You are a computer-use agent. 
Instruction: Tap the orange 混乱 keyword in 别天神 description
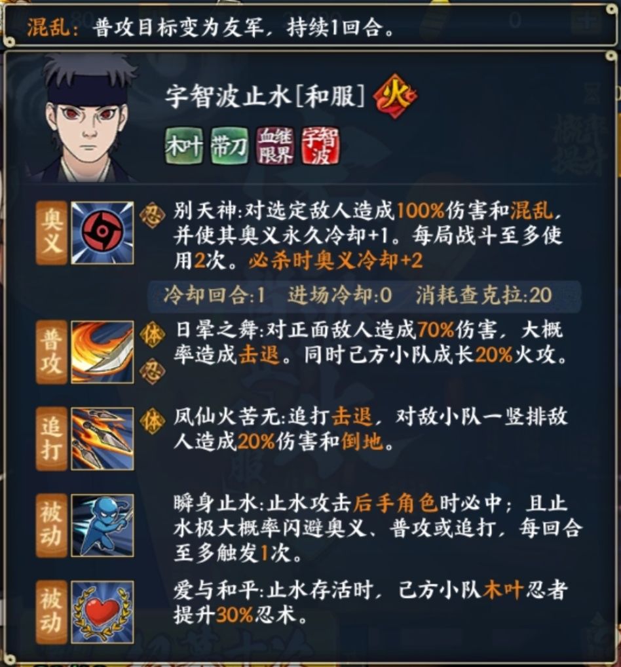pos(532,210)
